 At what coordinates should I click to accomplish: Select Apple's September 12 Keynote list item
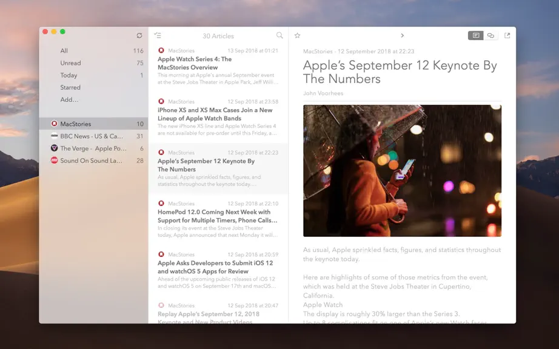click(x=218, y=168)
